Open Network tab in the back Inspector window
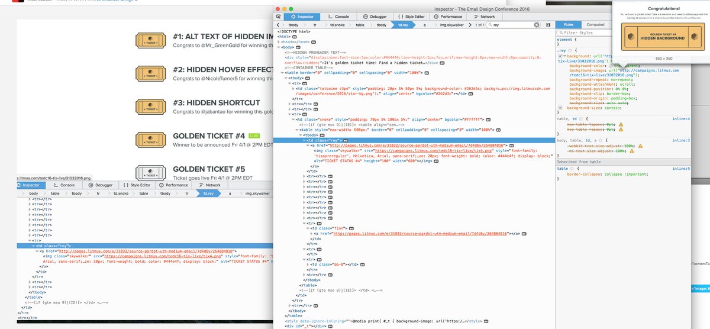 point(210,185)
